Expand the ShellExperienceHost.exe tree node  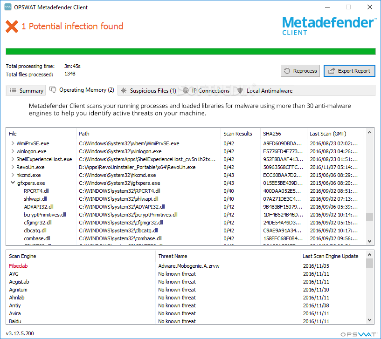coord(13,159)
